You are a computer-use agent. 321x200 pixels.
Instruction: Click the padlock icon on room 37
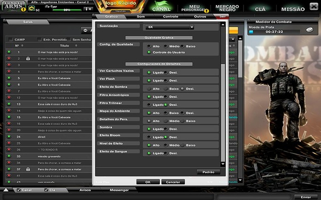click(x=28, y=169)
